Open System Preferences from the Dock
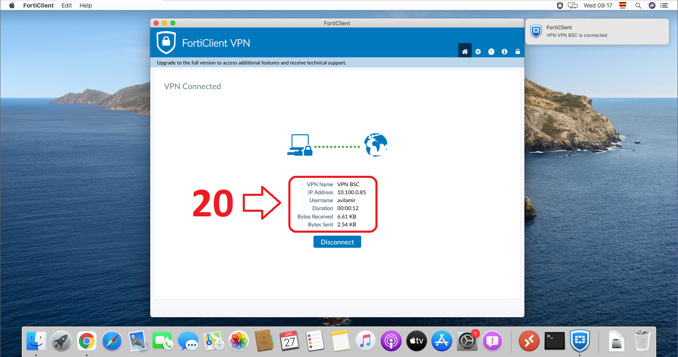Screen dimensions: 678x357 (467, 342)
